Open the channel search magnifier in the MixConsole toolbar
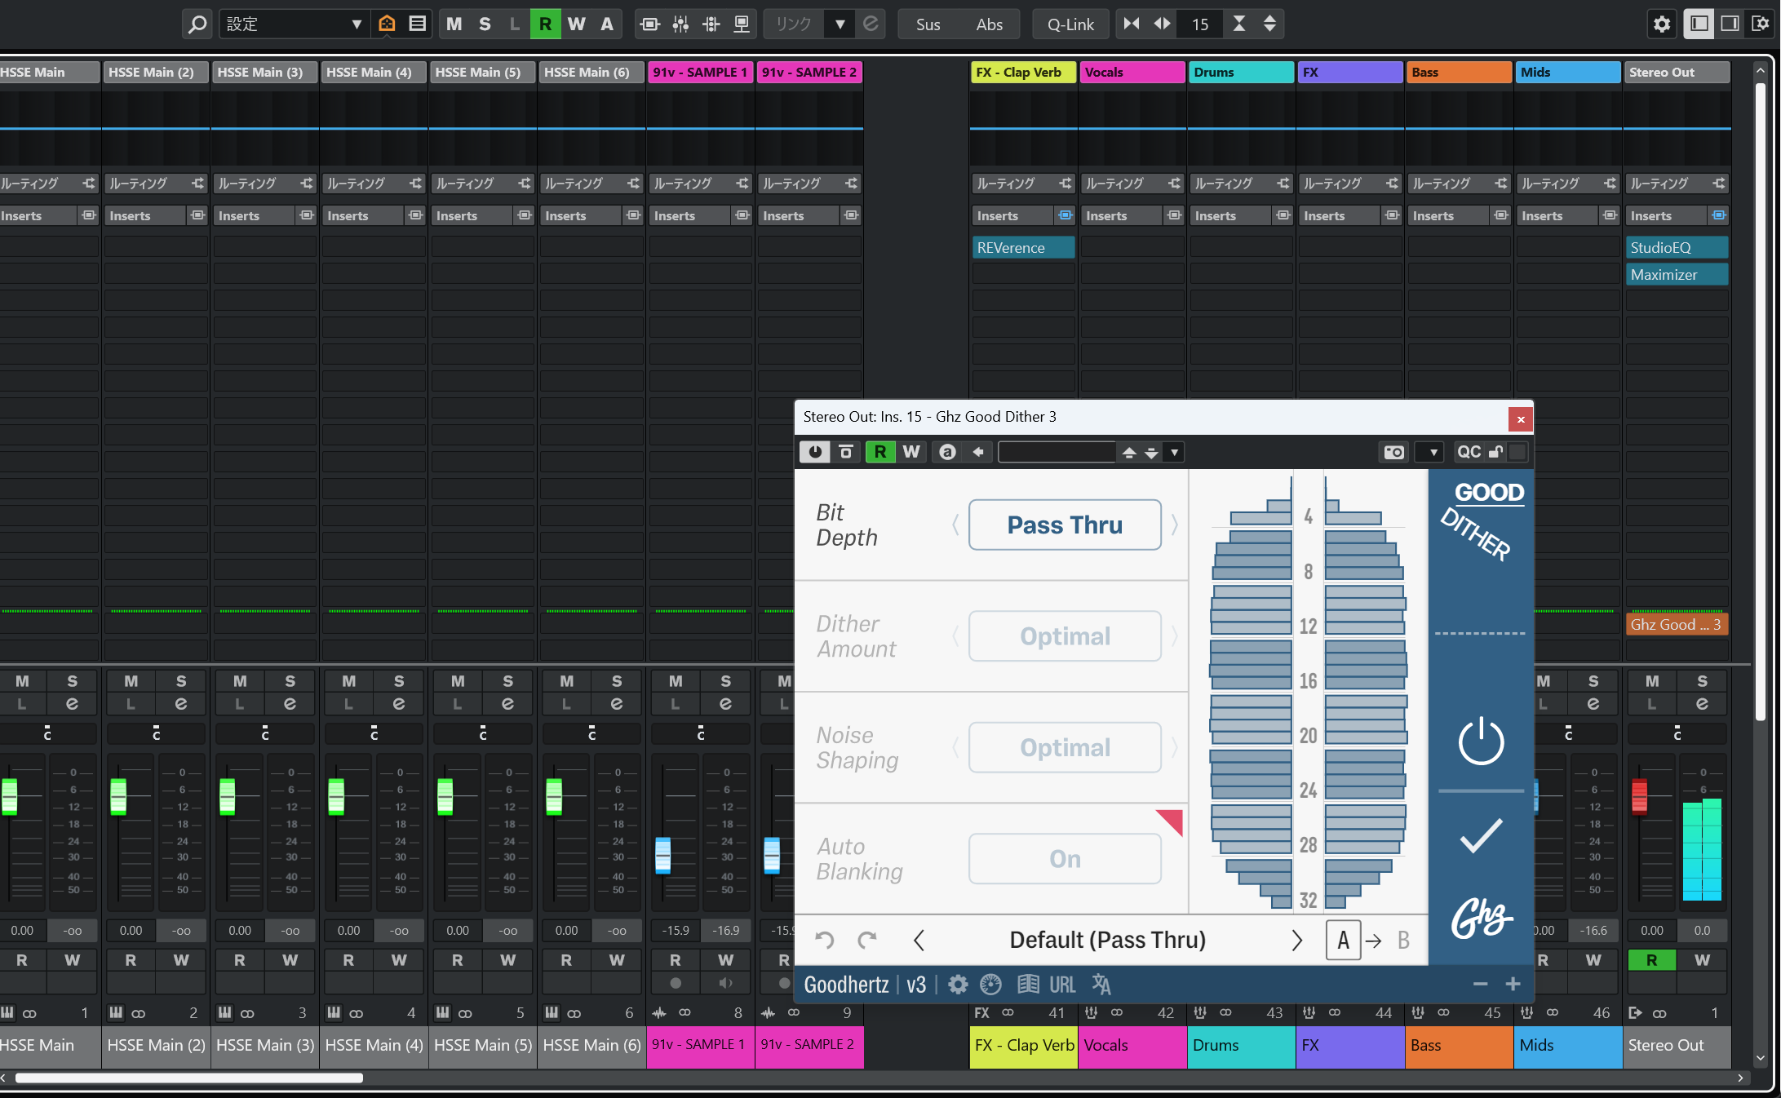This screenshot has width=1781, height=1098. (x=197, y=24)
